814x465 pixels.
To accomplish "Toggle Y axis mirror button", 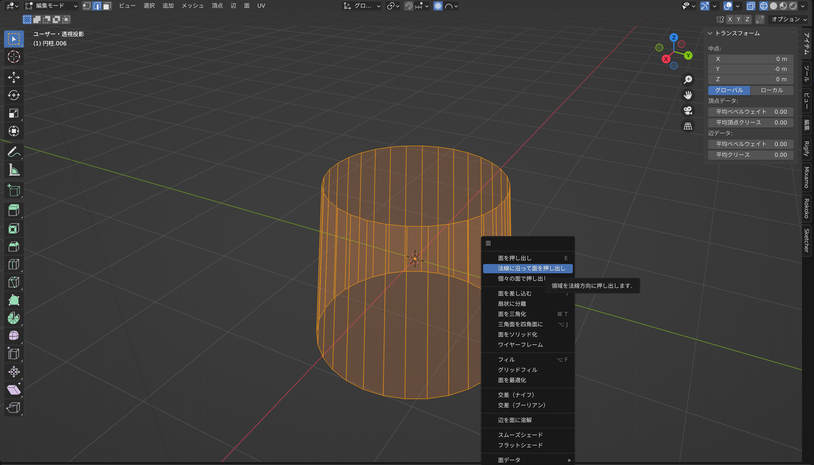I will [738, 19].
